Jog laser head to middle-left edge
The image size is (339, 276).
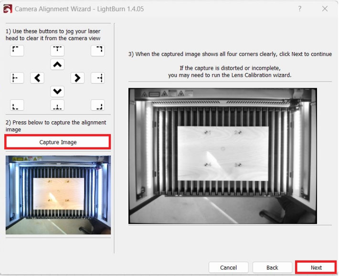(17, 78)
